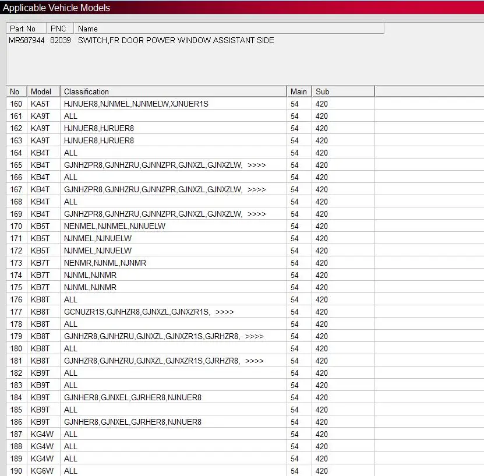This screenshot has height=476, width=484.
Task: Click row number 172
Action: (16, 251)
